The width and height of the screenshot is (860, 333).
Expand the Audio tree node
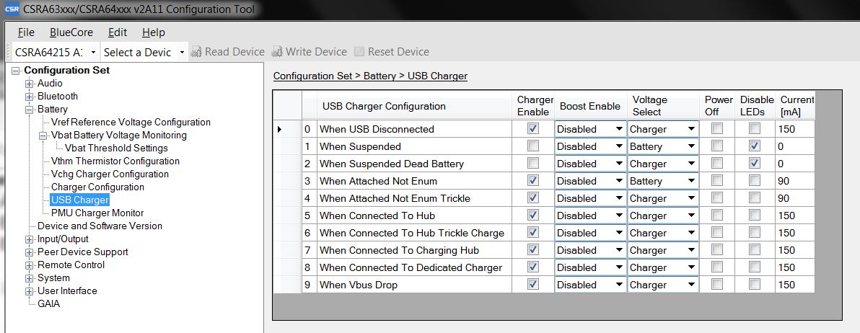30,84
